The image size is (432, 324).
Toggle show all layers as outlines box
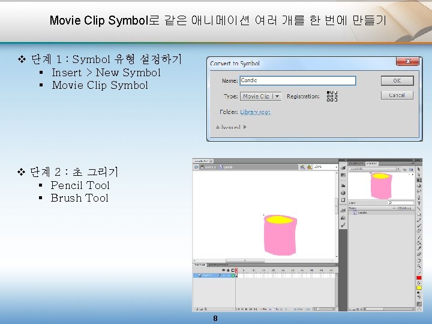[233, 270]
